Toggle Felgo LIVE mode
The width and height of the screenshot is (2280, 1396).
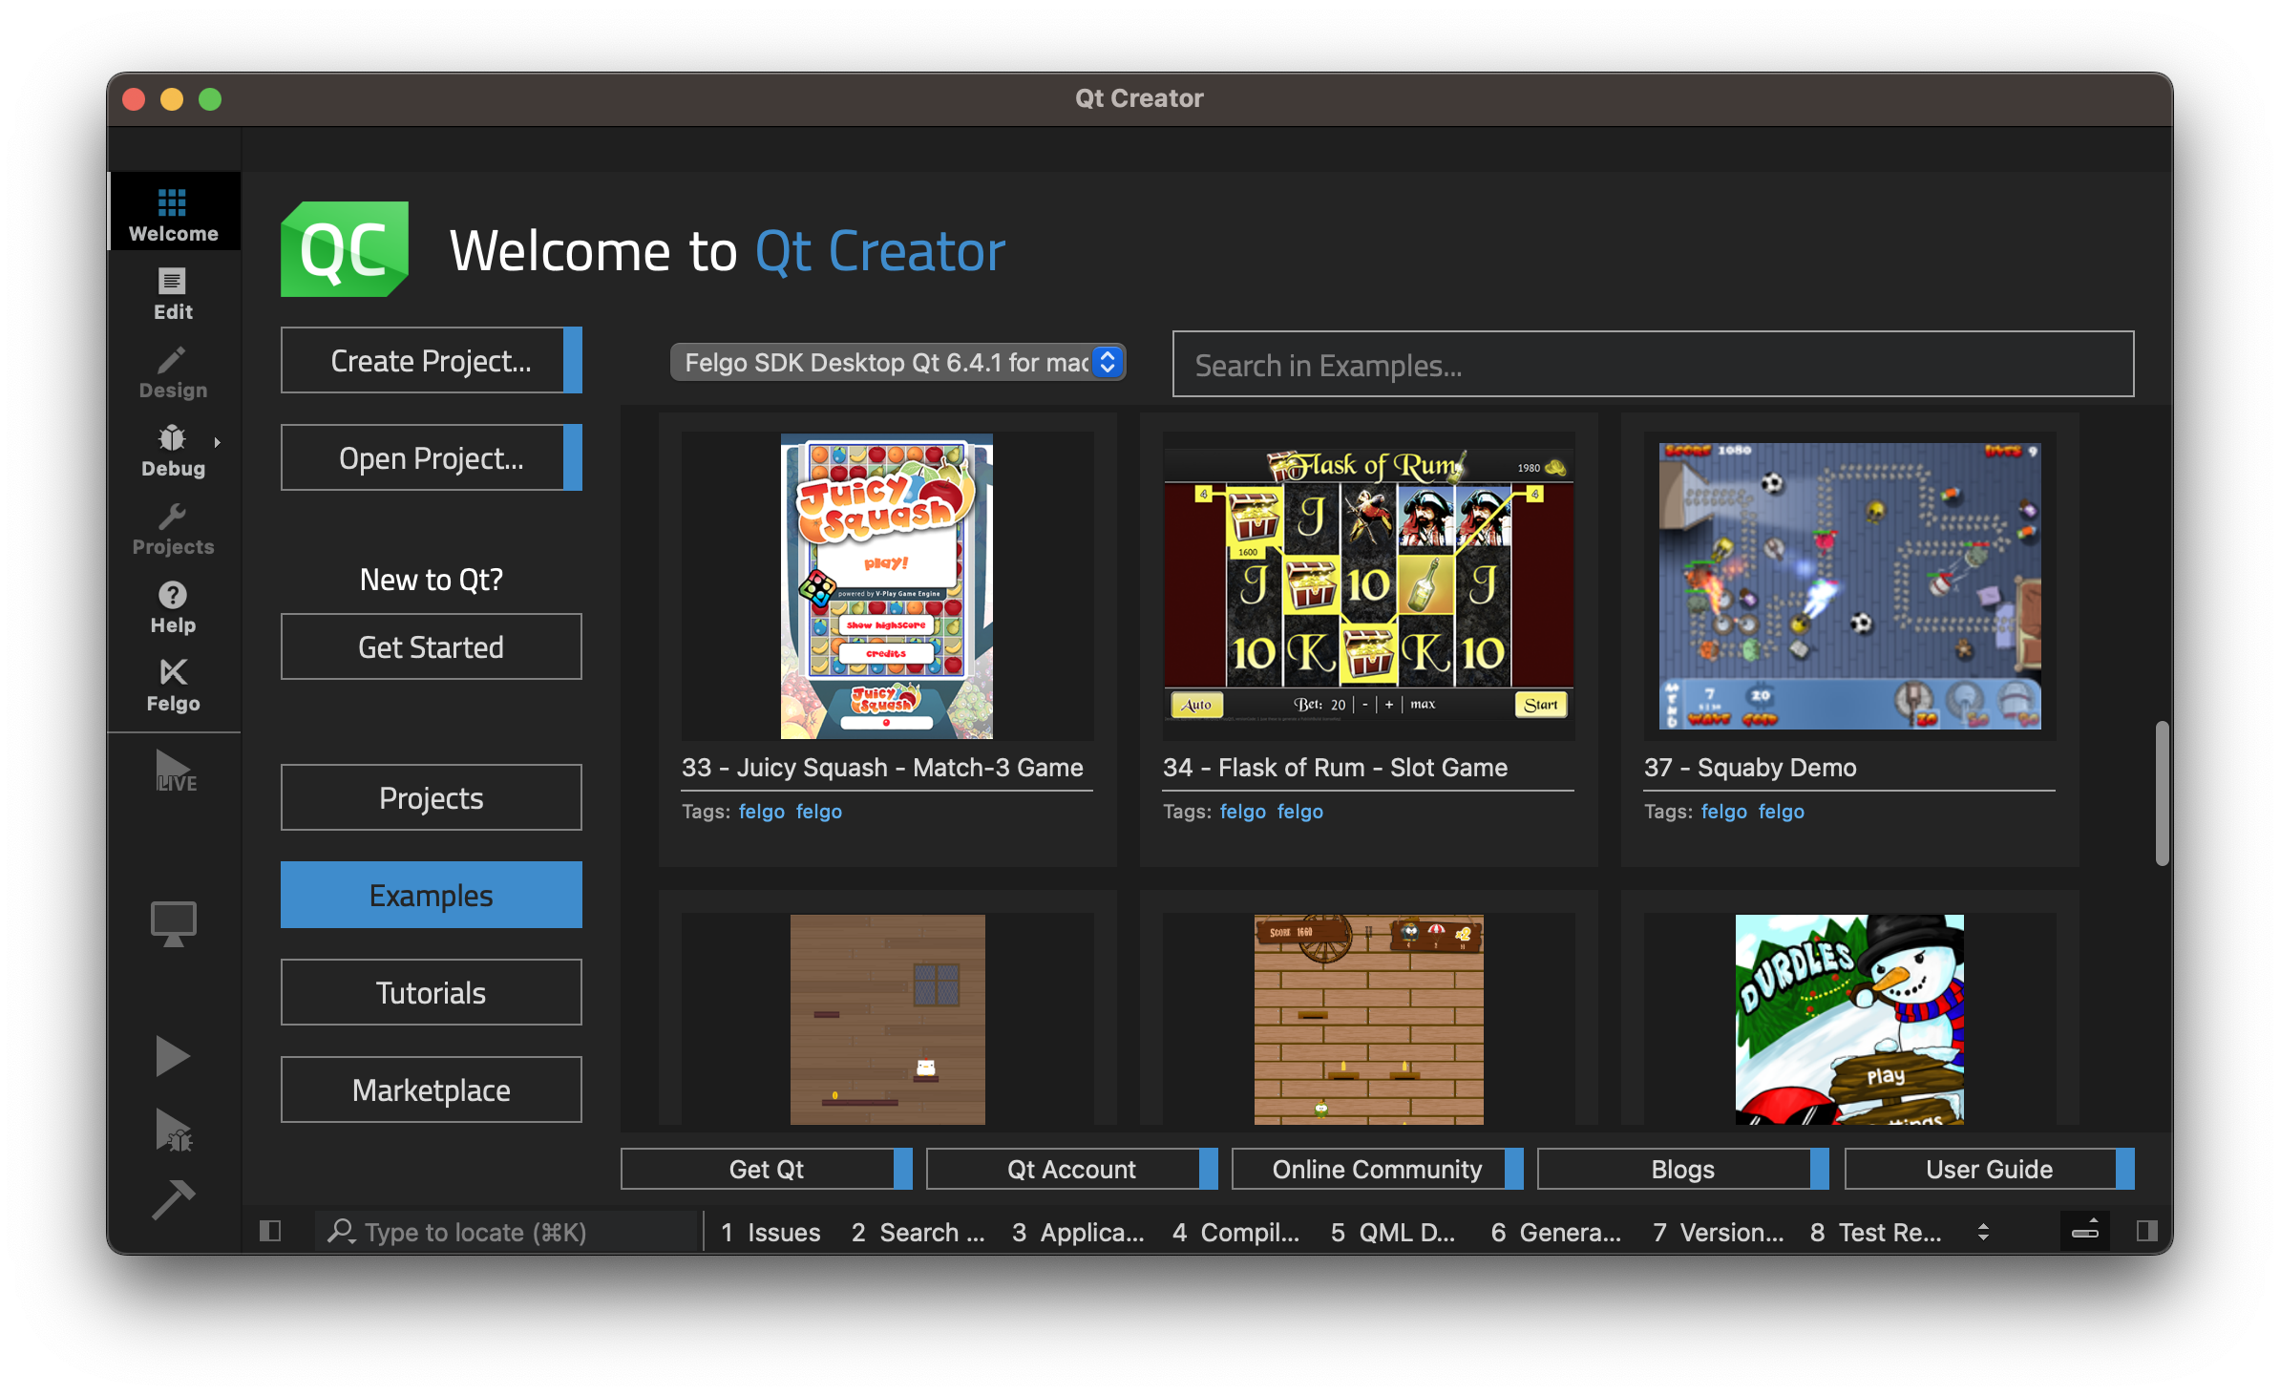[x=173, y=772]
